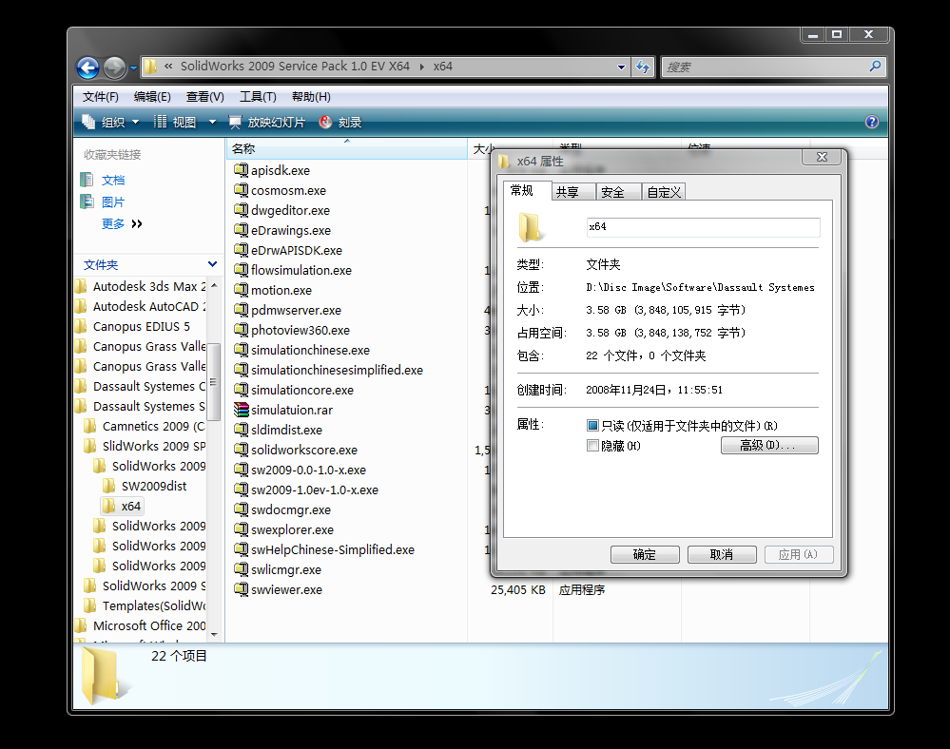Select photoview360.exe file icon
This screenshot has width=950, height=749.
click(242, 330)
